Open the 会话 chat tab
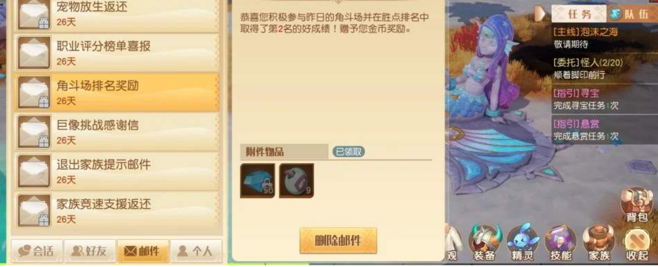658x267 pixels. pos(37,251)
